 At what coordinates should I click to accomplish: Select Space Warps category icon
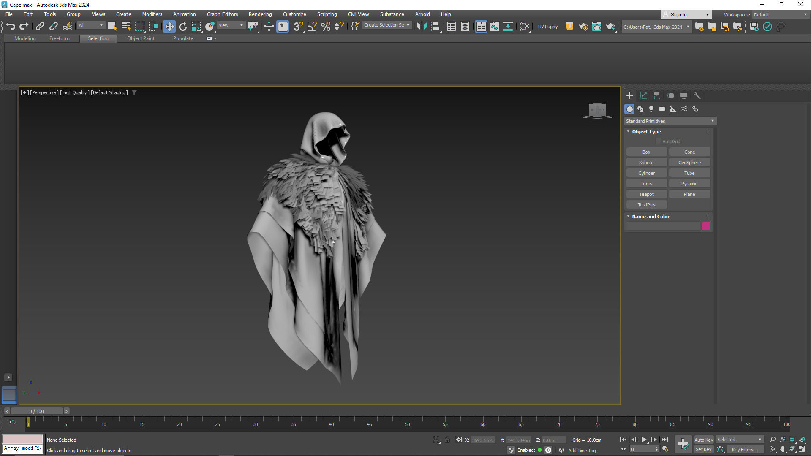pos(684,109)
